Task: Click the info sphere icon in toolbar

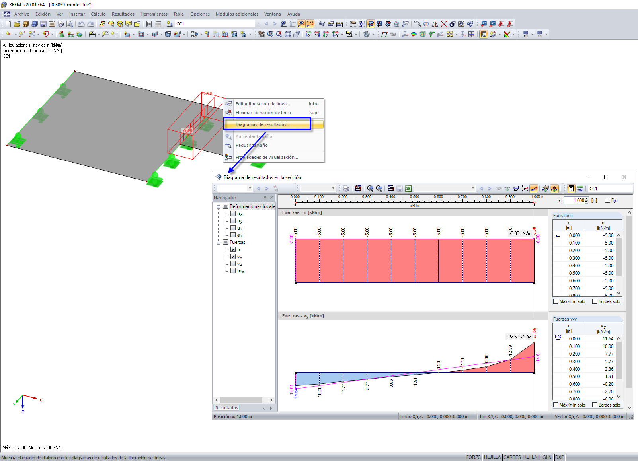Action: coord(452,24)
